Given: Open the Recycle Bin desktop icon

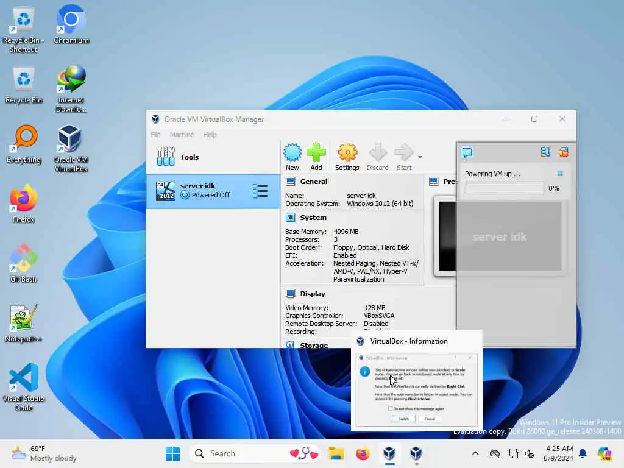Looking at the screenshot, I should (x=24, y=85).
